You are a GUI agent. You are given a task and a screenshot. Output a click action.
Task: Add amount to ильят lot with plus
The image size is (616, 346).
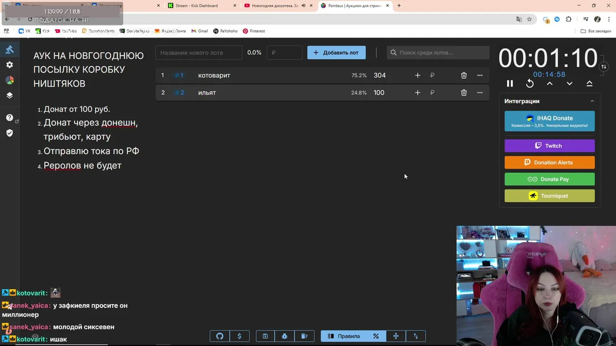(x=417, y=93)
